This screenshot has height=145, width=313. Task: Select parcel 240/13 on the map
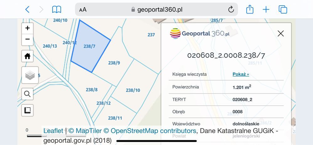50,46
